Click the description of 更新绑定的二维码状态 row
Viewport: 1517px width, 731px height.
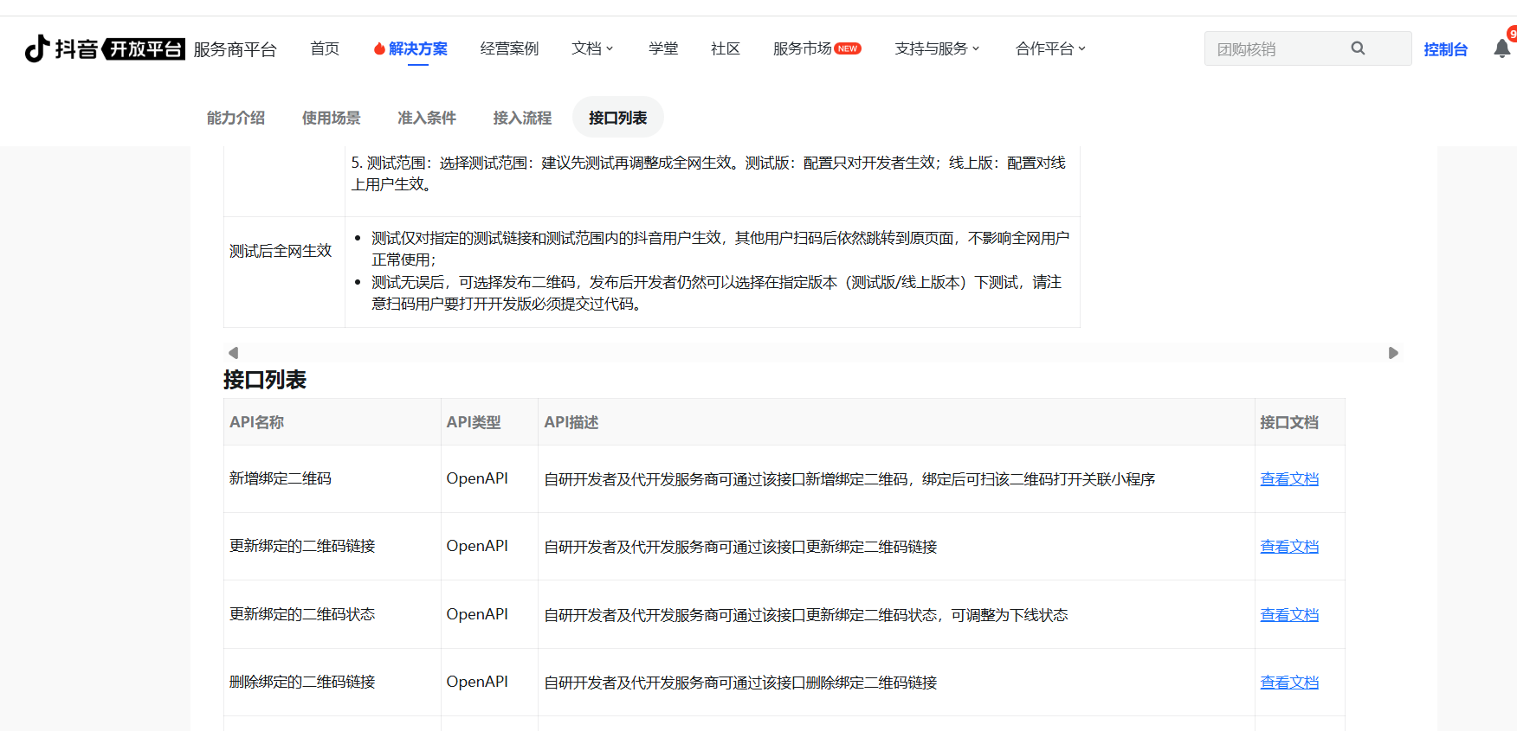pos(806,615)
